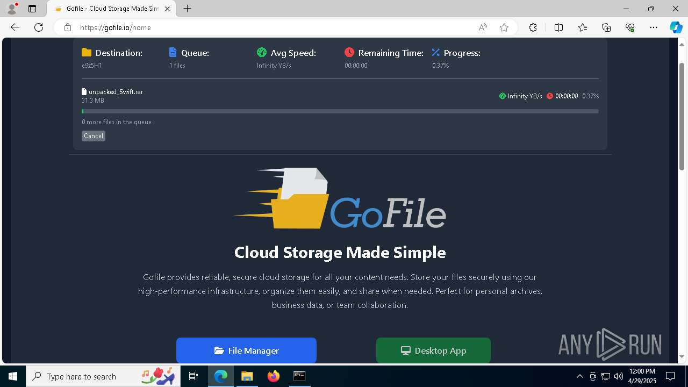This screenshot has width=688, height=387.
Task: Click the unpacked_Swift.rar file name
Action: [116, 92]
